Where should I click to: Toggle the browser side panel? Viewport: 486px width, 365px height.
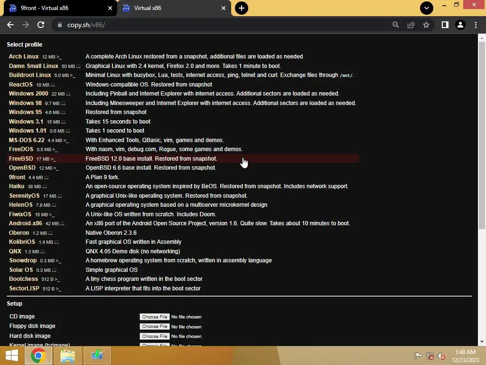(x=445, y=25)
